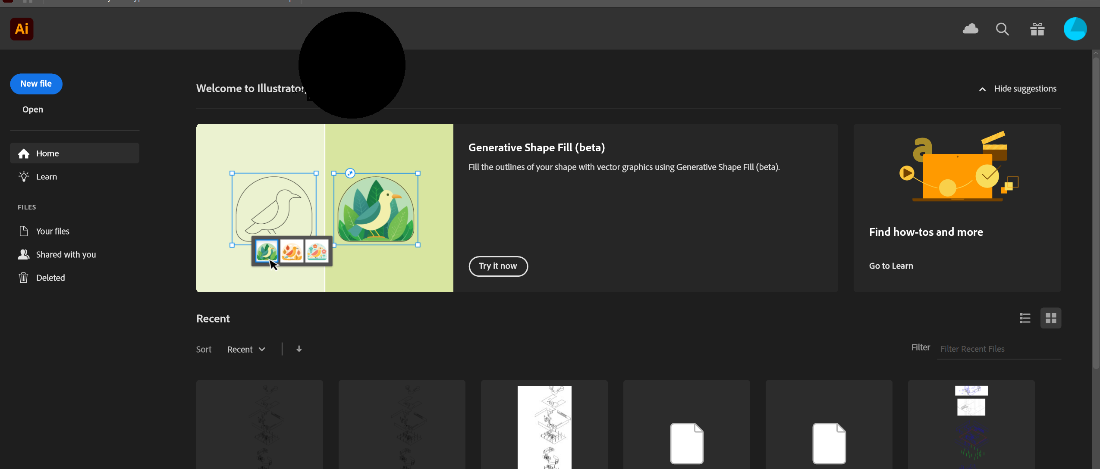Screen dimensions: 1100x469
Task: Click the Adobe Illustrator app logo
Action: tap(21, 29)
